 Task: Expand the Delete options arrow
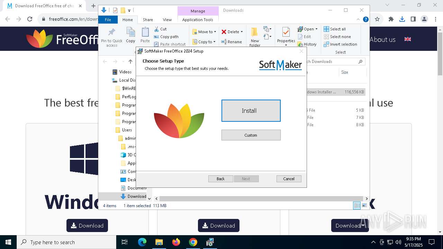[x=242, y=32]
